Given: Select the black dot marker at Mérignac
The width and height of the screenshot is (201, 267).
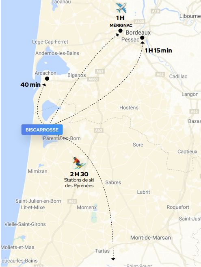Looking at the screenshot, I should coord(120,31).
